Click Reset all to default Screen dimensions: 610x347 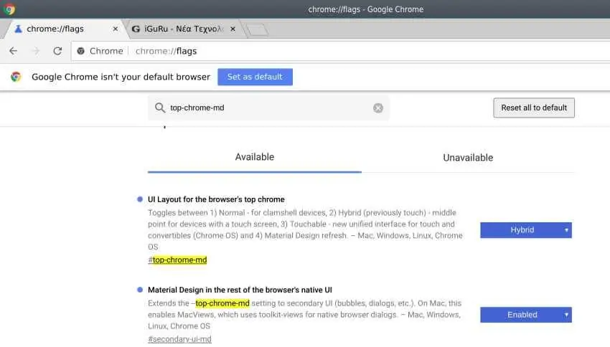pyautogui.click(x=534, y=108)
